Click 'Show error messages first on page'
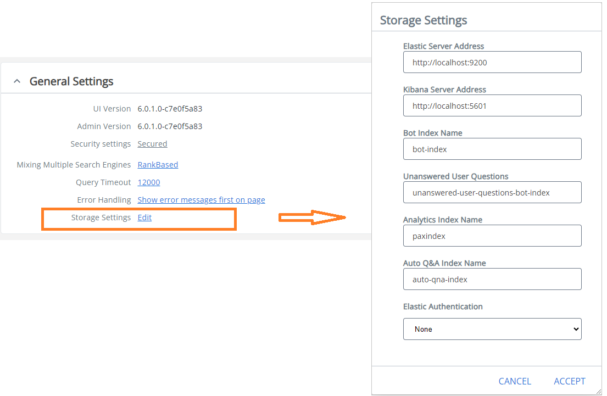 (x=201, y=200)
